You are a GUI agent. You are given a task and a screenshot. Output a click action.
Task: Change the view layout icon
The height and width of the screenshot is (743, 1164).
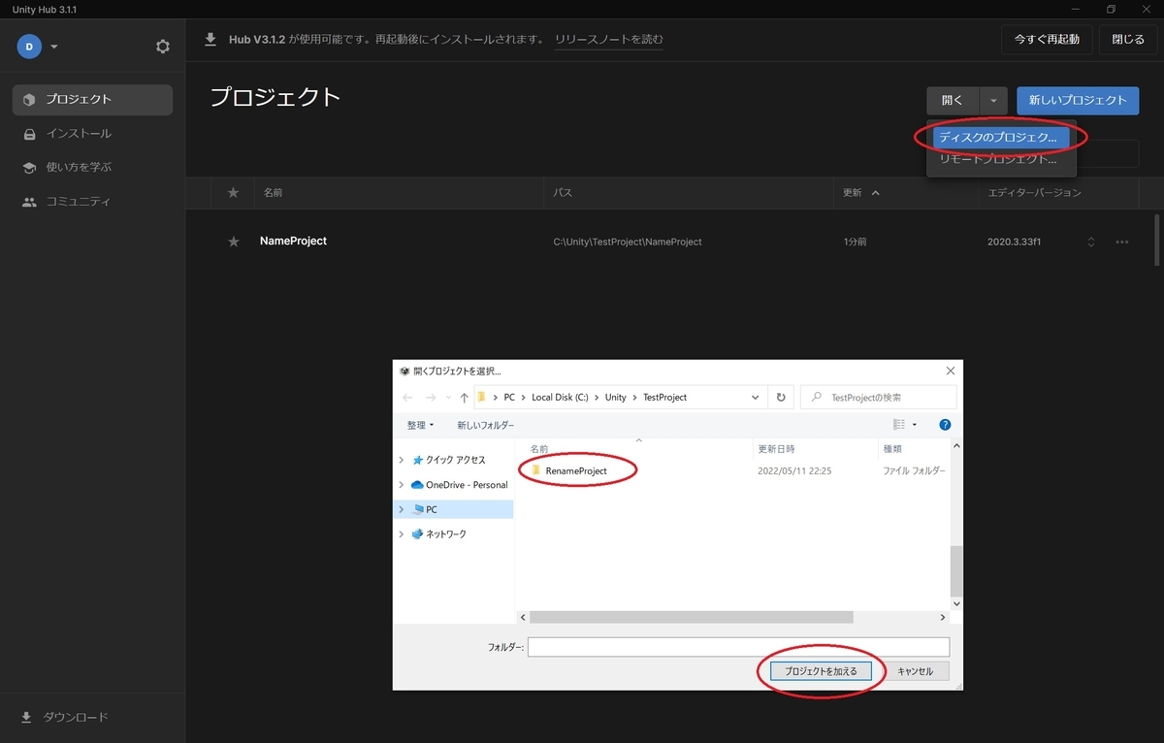pos(899,425)
